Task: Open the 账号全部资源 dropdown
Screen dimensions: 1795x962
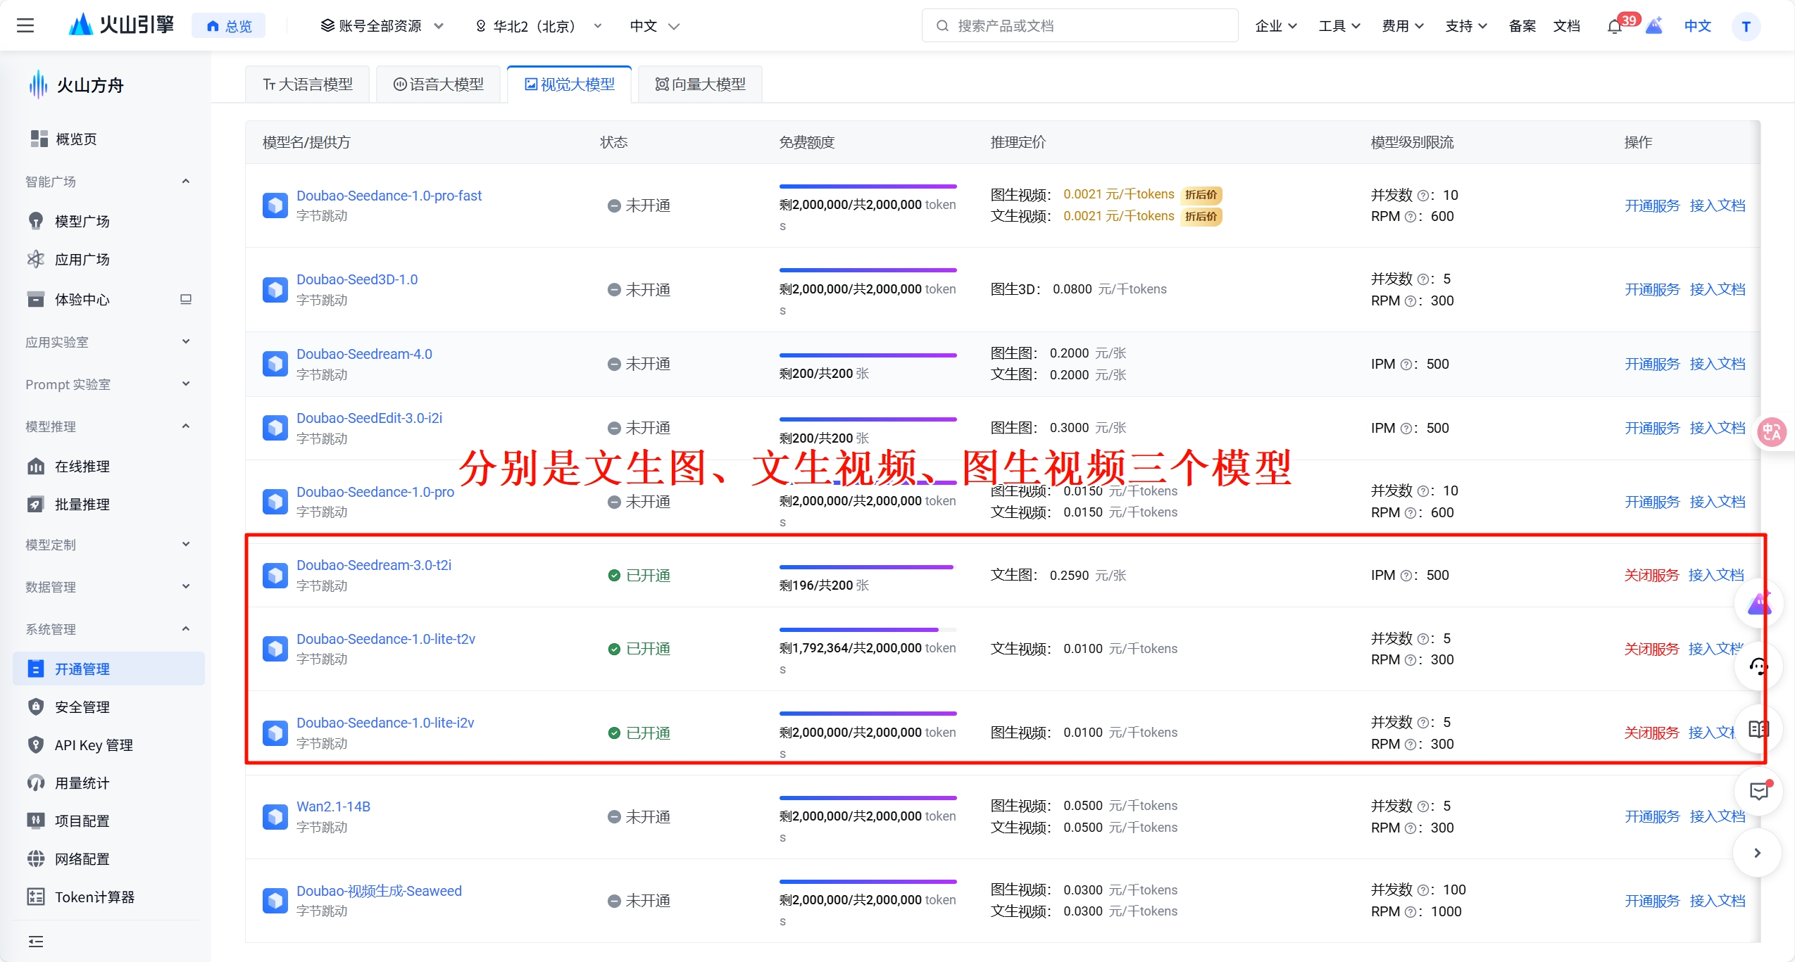Action: tap(381, 27)
